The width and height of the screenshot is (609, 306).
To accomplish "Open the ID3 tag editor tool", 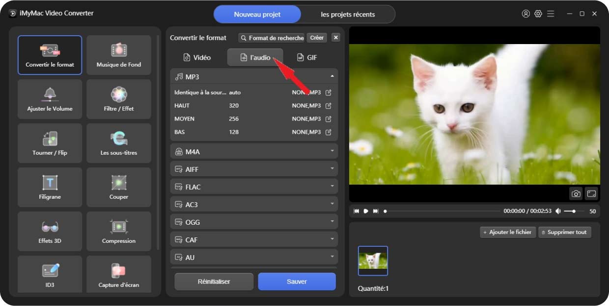I will (x=50, y=274).
